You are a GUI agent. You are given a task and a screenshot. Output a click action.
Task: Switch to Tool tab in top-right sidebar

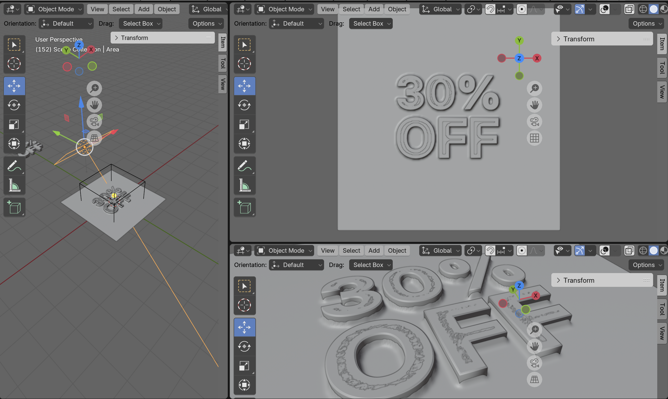point(662,68)
